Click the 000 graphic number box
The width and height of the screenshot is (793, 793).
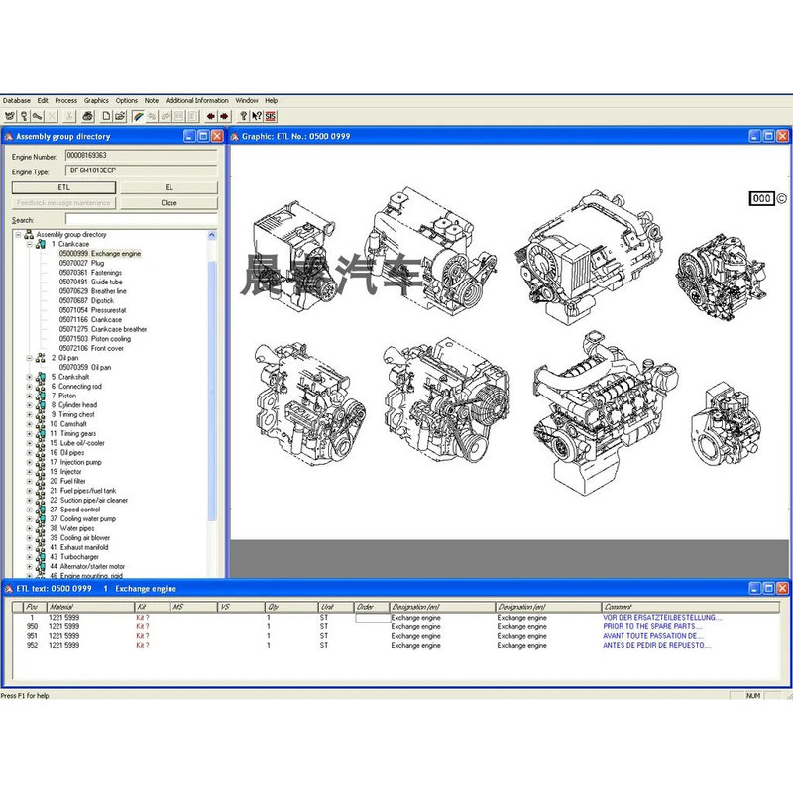tap(761, 199)
